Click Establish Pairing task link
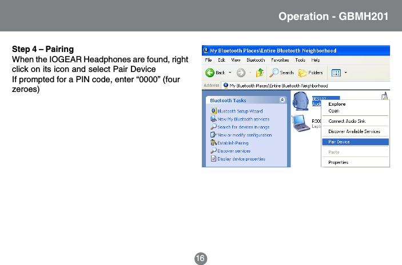402x265 pixels. point(233,143)
